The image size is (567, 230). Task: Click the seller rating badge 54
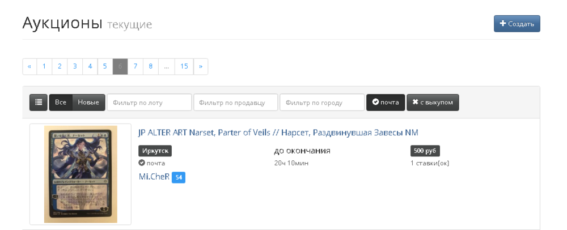179,177
